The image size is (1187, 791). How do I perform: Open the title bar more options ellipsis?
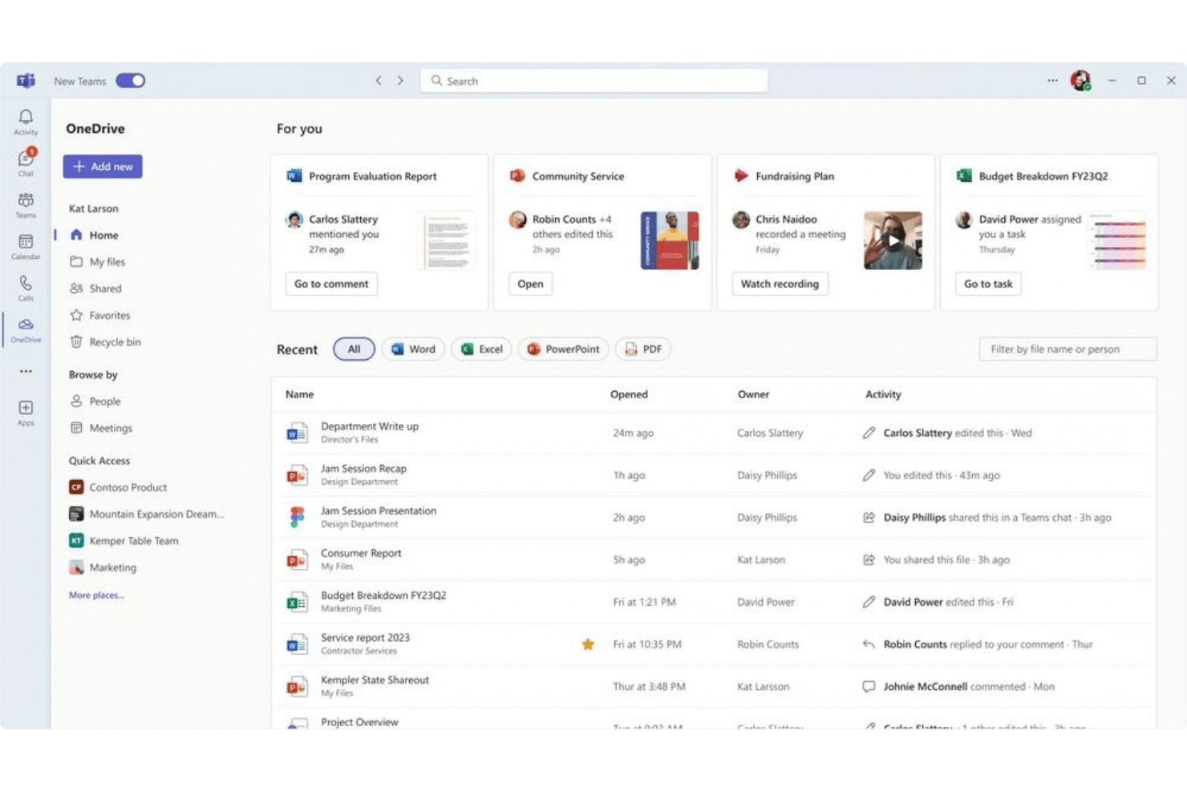click(x=1052, y=81)
